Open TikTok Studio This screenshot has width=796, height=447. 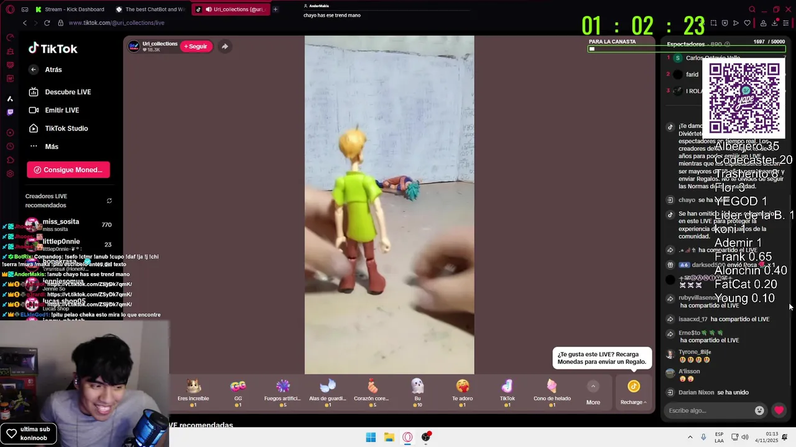pyautogui.click(x=58, y=129)
